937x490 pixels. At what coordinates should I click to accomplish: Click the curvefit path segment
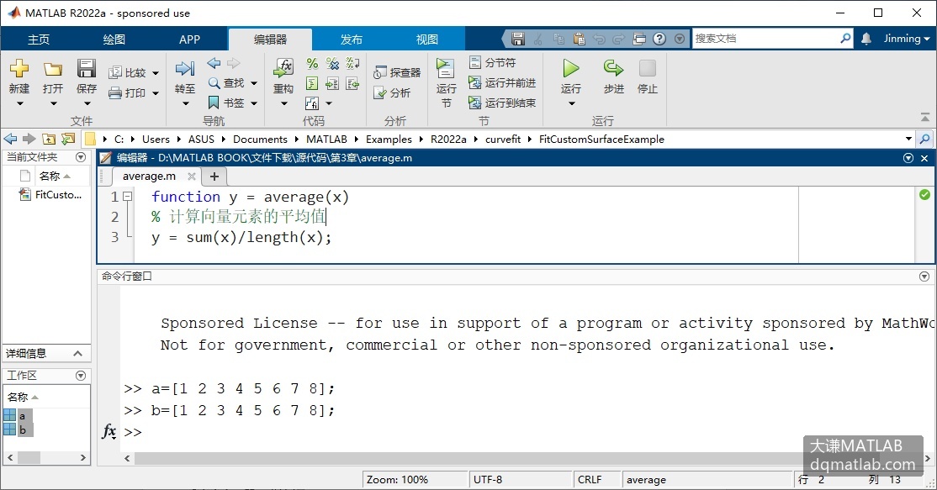502,139
